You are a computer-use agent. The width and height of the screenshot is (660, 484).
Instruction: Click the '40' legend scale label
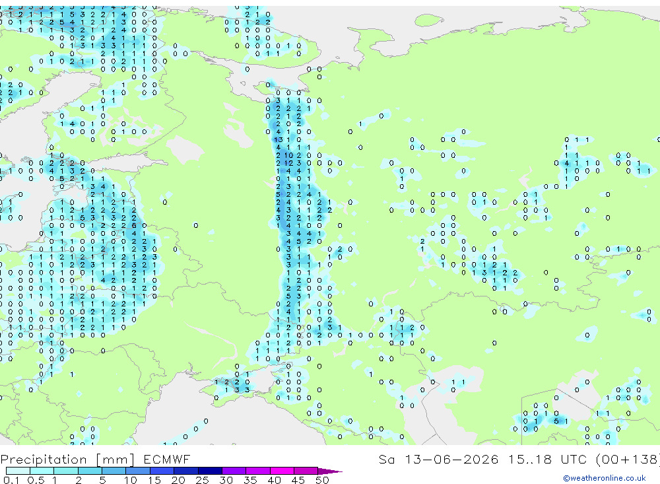pyautogui.click(x=274, y=480)
